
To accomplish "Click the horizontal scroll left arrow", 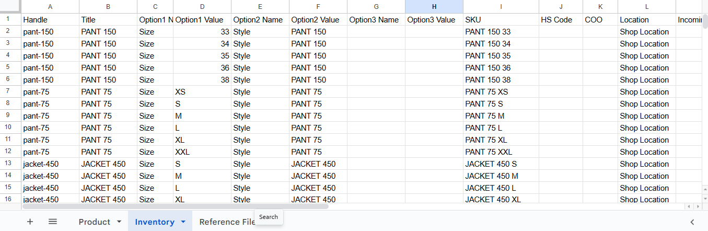I will pos(689,207).
